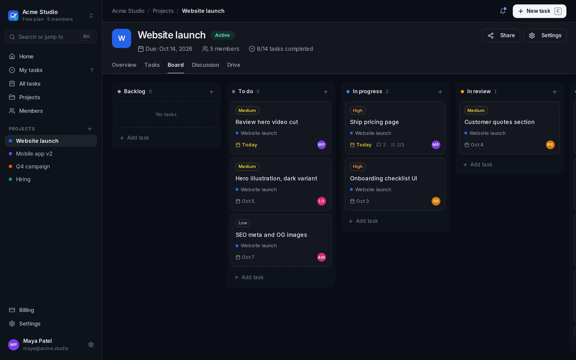Viewport: 576px width, 360px height.
Task: Open My tasks in sidebar
Action: (x=51, y=70)
